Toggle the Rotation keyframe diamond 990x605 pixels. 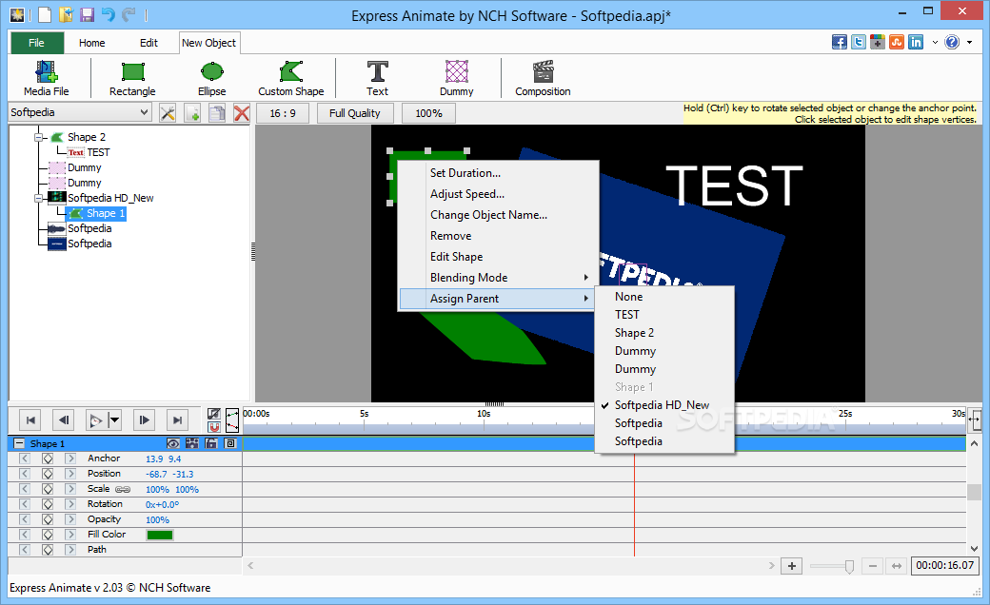48,504
